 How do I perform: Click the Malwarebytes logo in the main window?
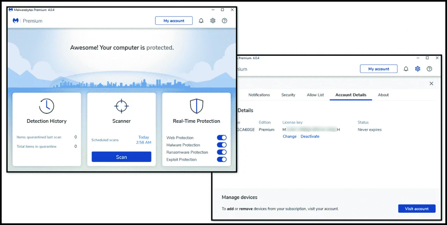16,21
